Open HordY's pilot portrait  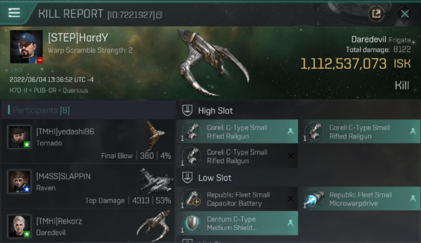(26, 47)
